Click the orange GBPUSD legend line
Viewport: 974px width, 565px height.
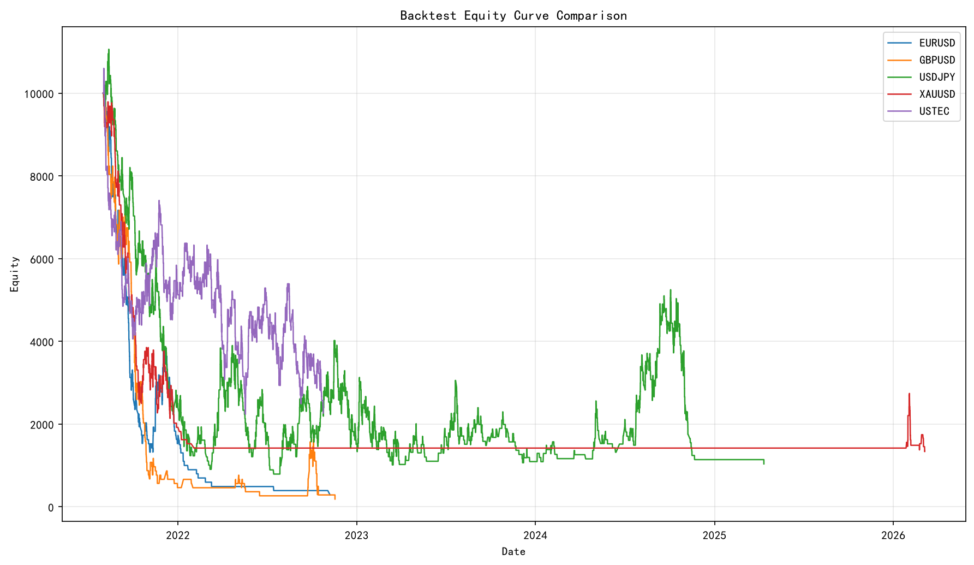pos(900,60)
